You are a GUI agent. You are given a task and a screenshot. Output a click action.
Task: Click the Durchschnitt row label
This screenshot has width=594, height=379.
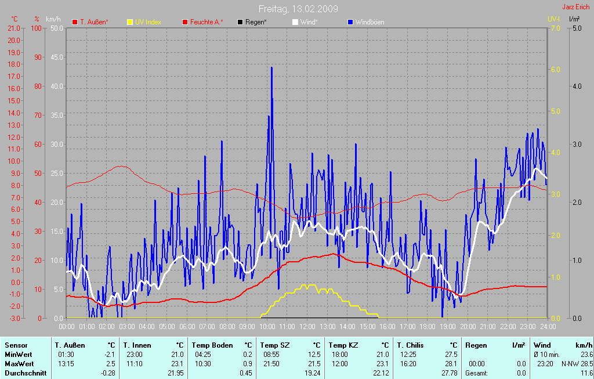tap(26, 373)
